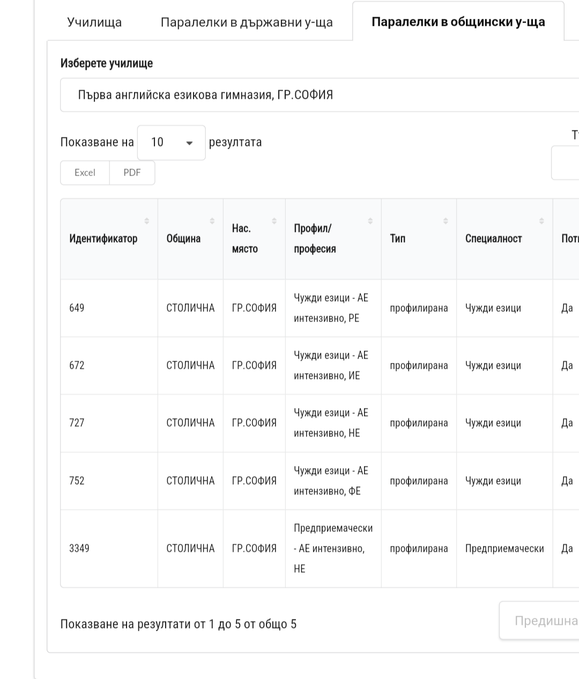Select Паралелки в общински у-ща tab

(x=458, y=23)
